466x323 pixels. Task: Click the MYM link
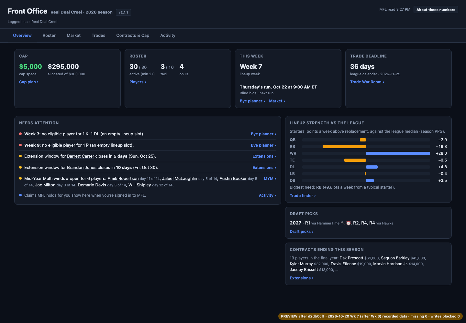click(270, 179)
